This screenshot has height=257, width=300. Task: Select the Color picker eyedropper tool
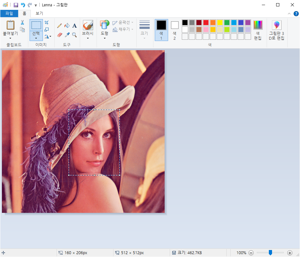[67, 35]
